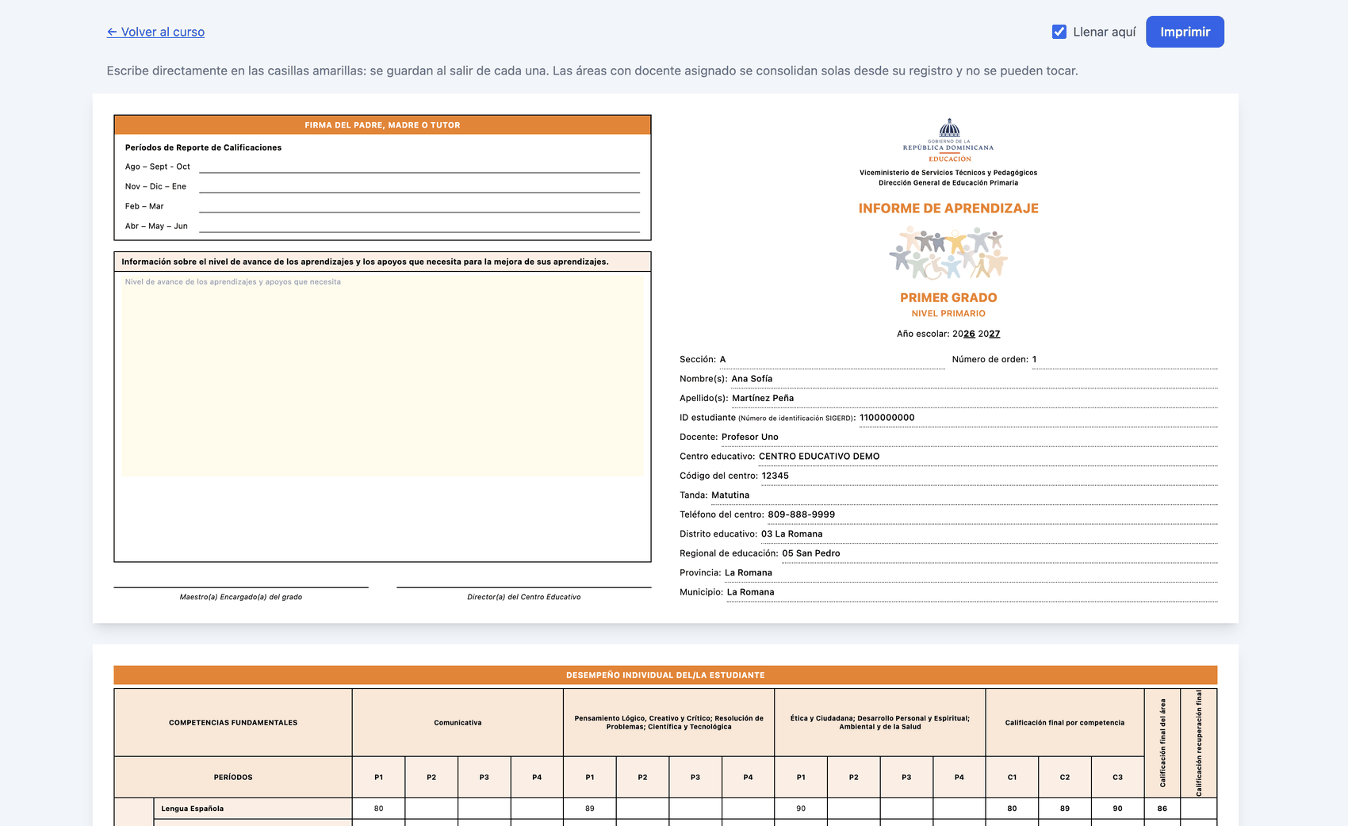Click the Pensamiento Lógico, Creativo y Crítico header
The height and width of the screenshot is (826, 1348).
[x=668, y=723]
